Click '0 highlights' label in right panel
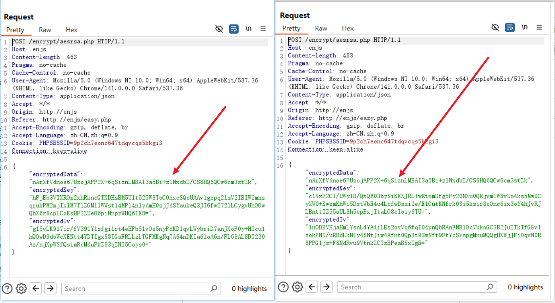This screenshot has height=303, width=555. (525, 287)
